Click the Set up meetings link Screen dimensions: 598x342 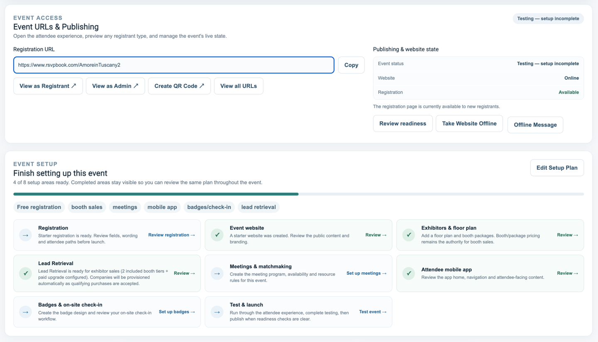pyautogui.click(x=367, y=274)
